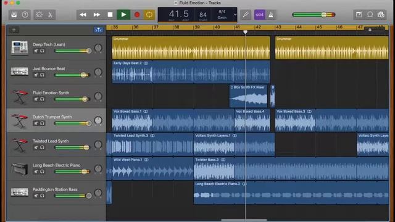Mute Just Bounce Beat track

(x=36, y=75)
